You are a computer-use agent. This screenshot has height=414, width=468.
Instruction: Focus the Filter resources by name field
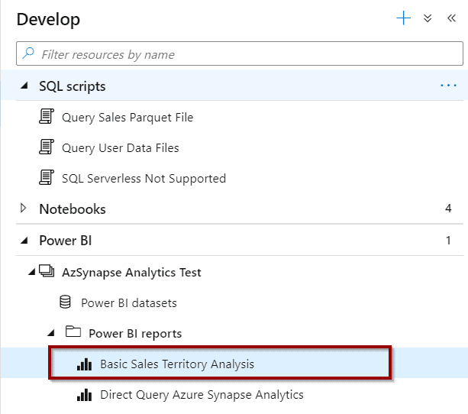pyautogui.click(x=240, y=53)
